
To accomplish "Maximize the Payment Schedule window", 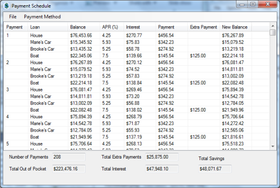I will click(x=253, y=4).
